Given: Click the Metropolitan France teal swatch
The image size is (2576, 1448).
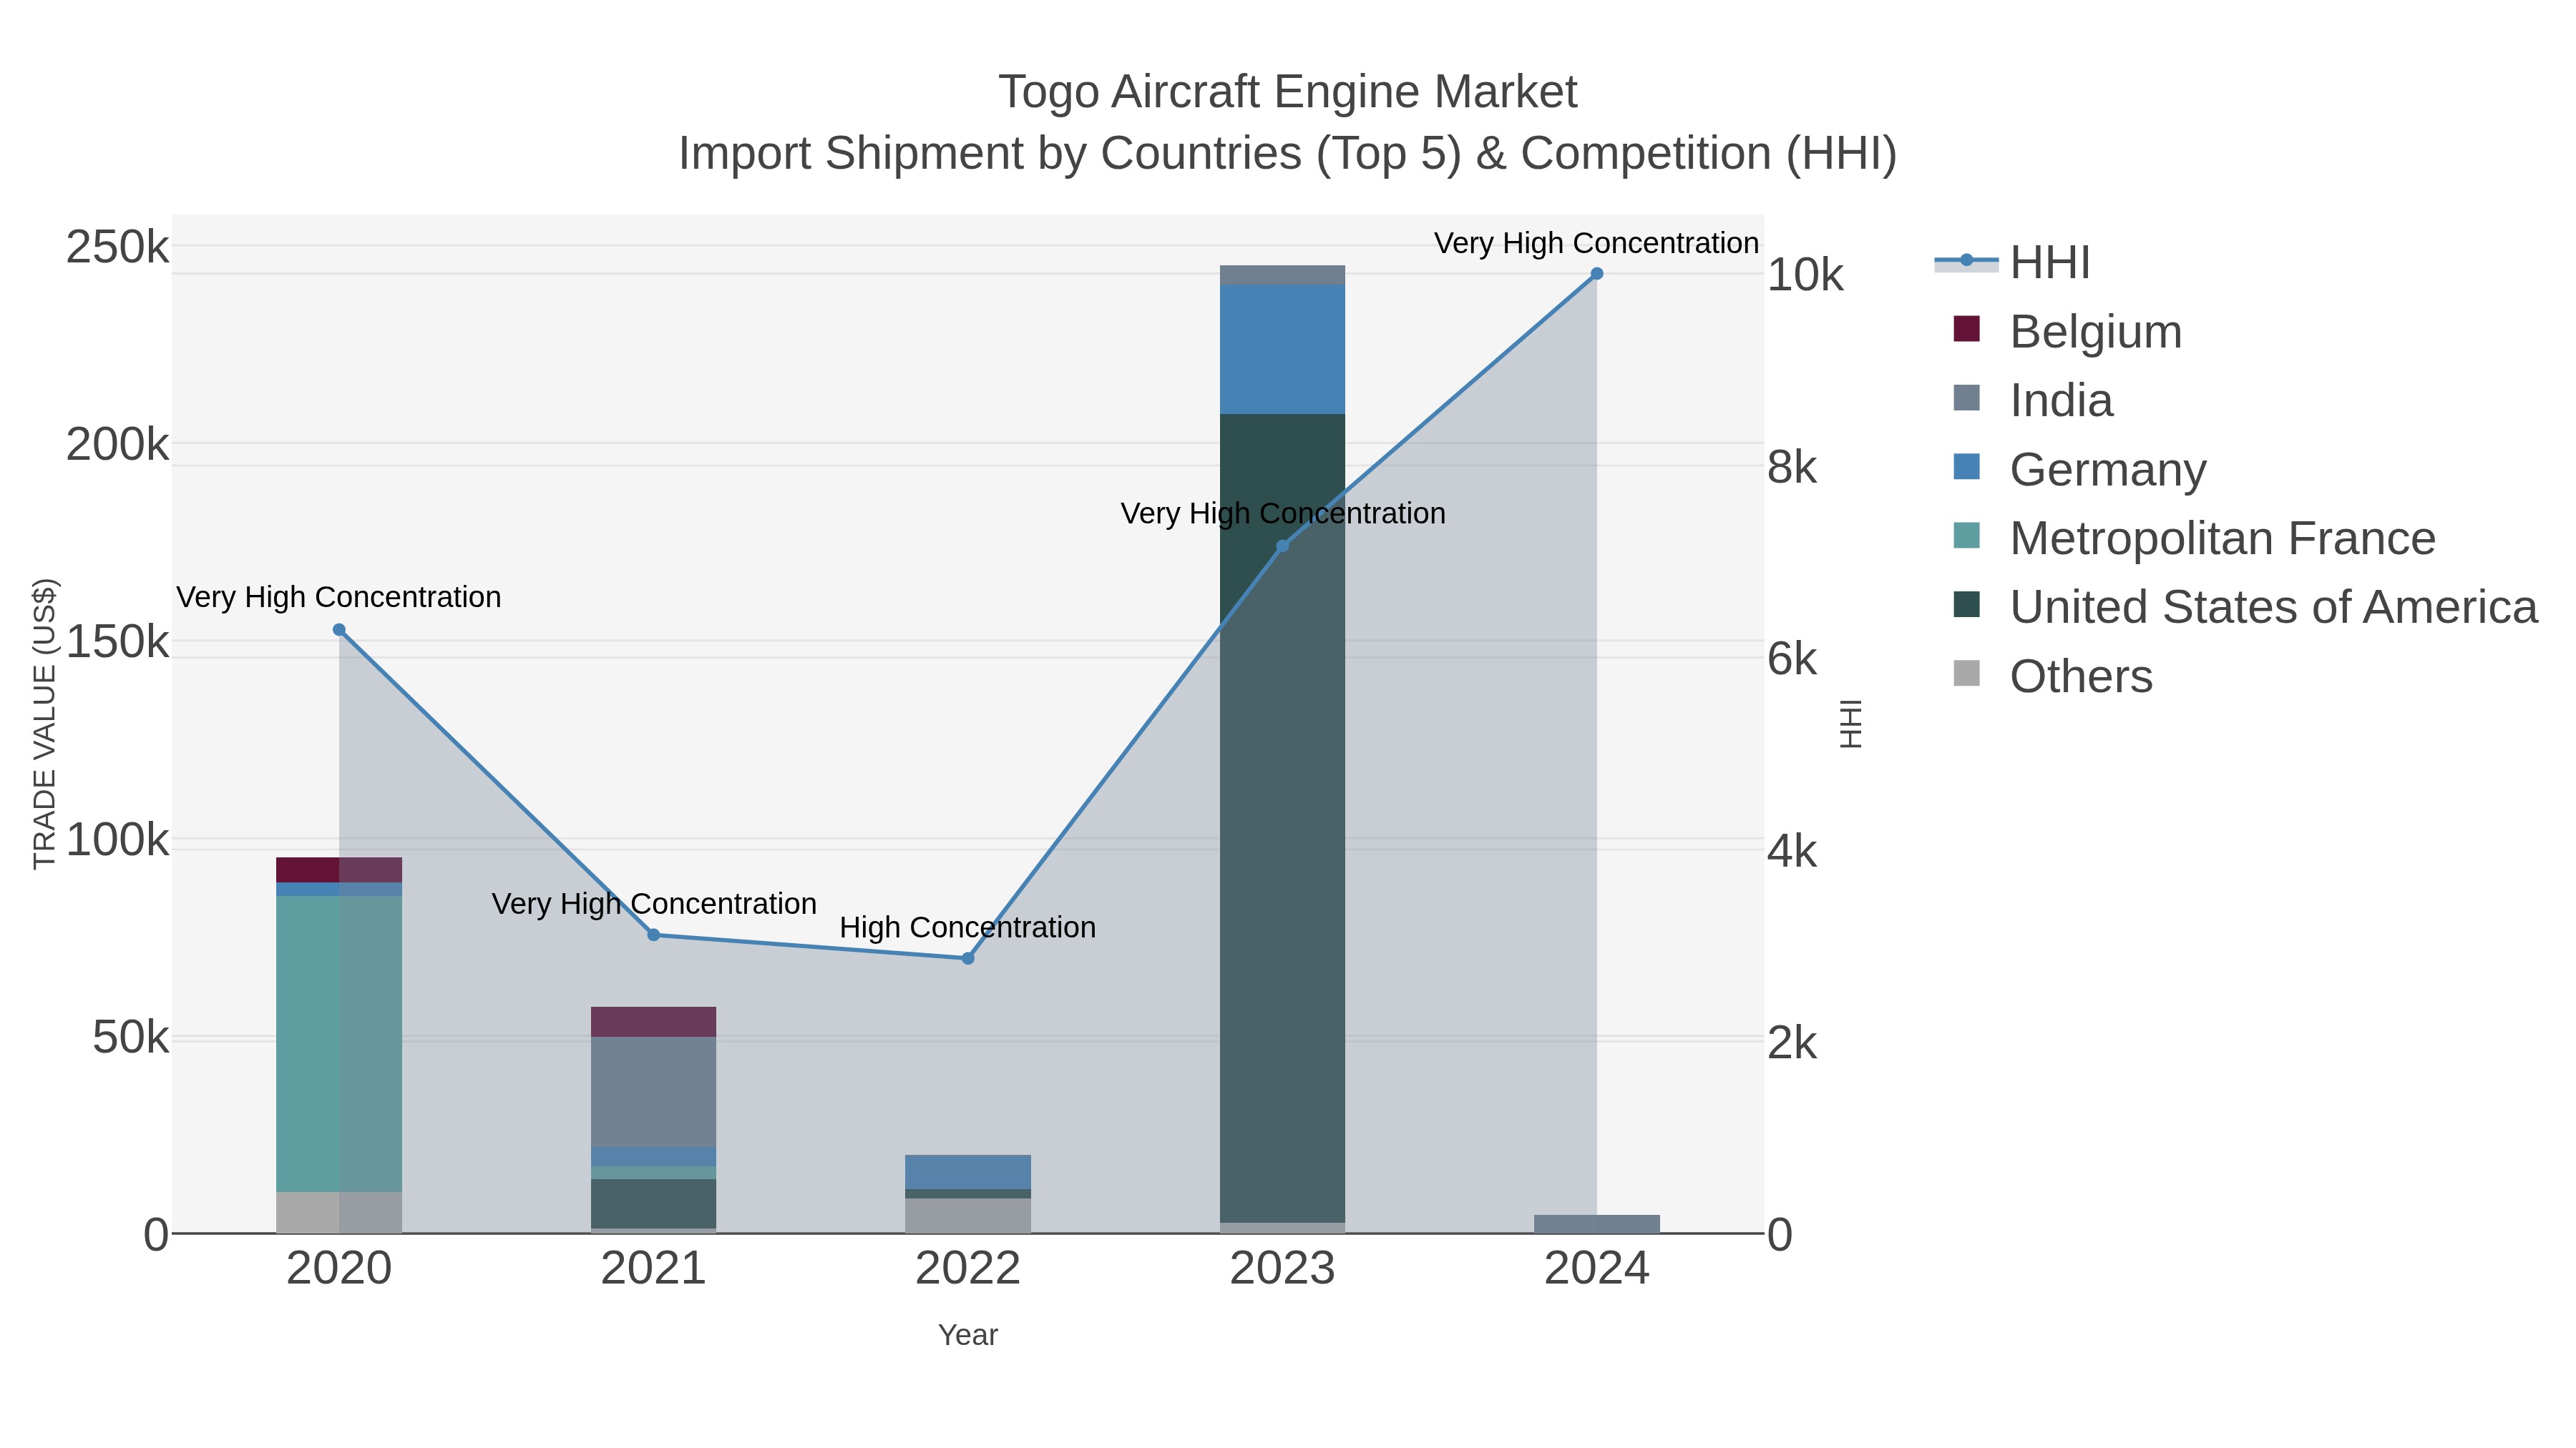Looking at the screenshot, I should (1966, 536).
